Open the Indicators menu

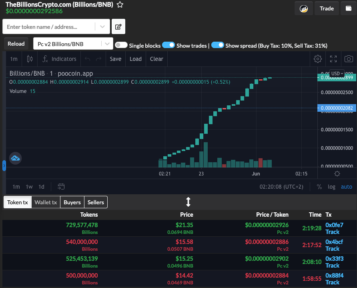(59, 59)
